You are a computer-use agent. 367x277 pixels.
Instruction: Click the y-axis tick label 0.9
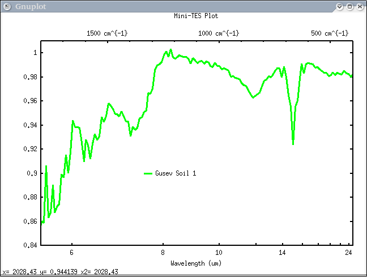[32, 173]
